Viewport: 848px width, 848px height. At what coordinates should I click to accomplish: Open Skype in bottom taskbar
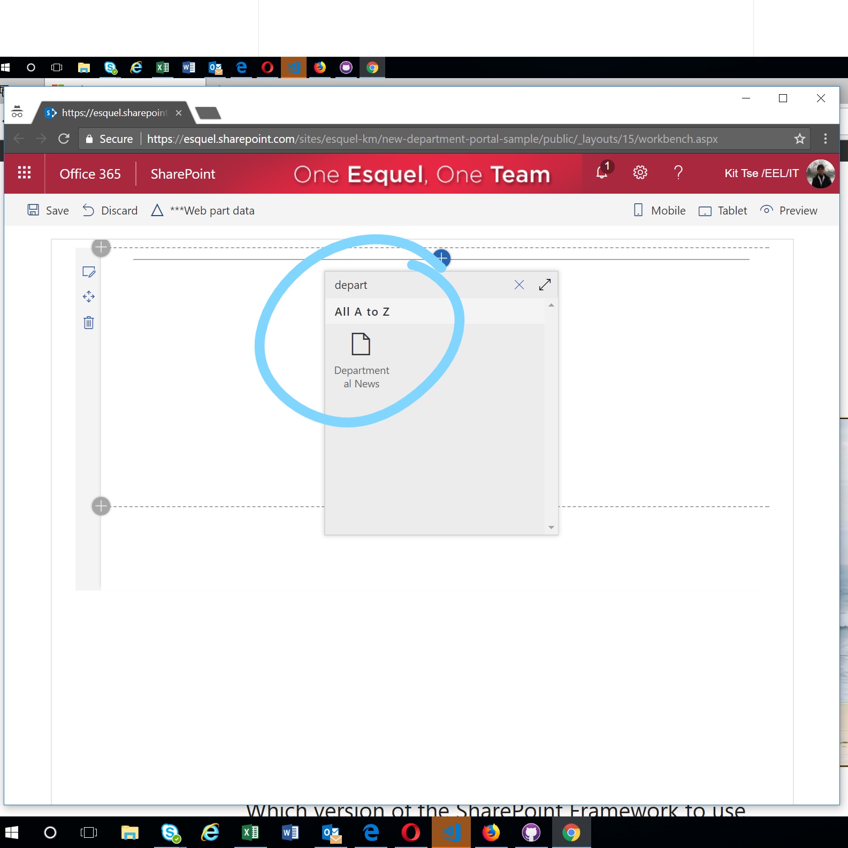[x=170, y=832]
